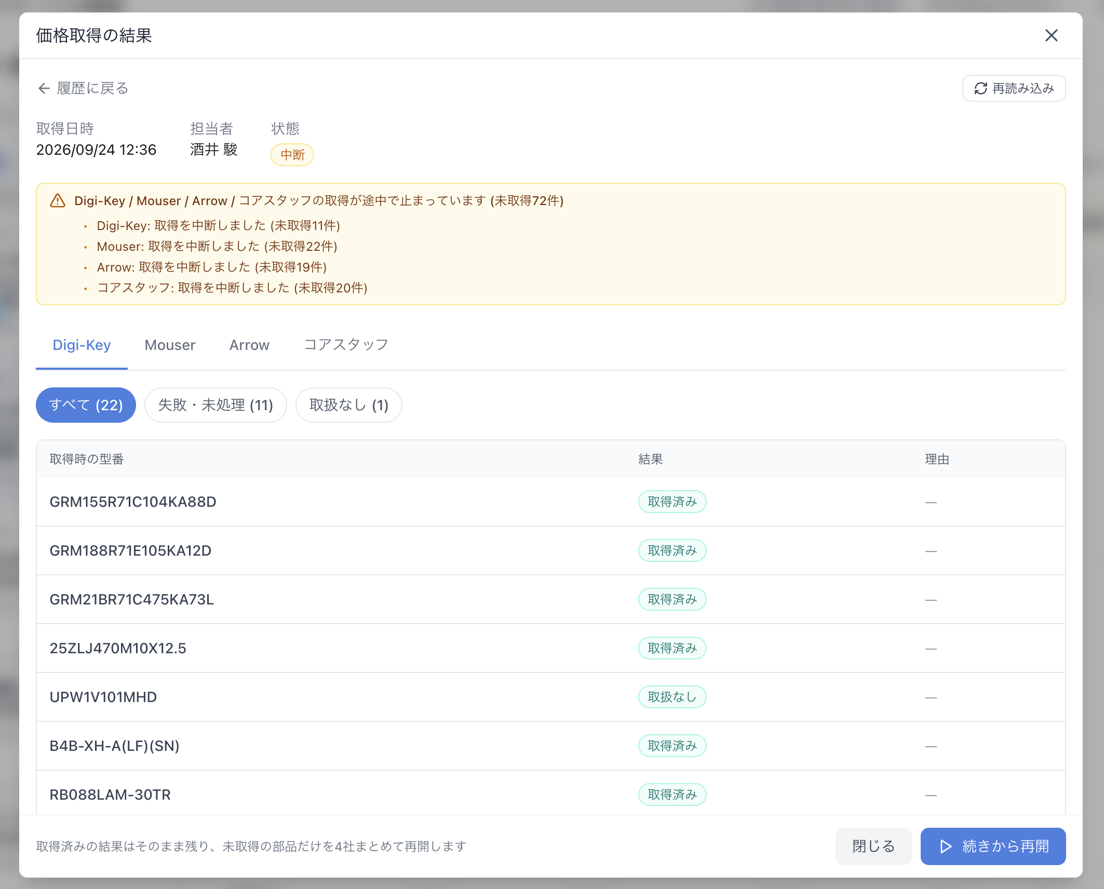Select the B4B-XH-A(LF)(SN) part row
The height and width of the screenshot is (889, 1104).
click(551, 746)
